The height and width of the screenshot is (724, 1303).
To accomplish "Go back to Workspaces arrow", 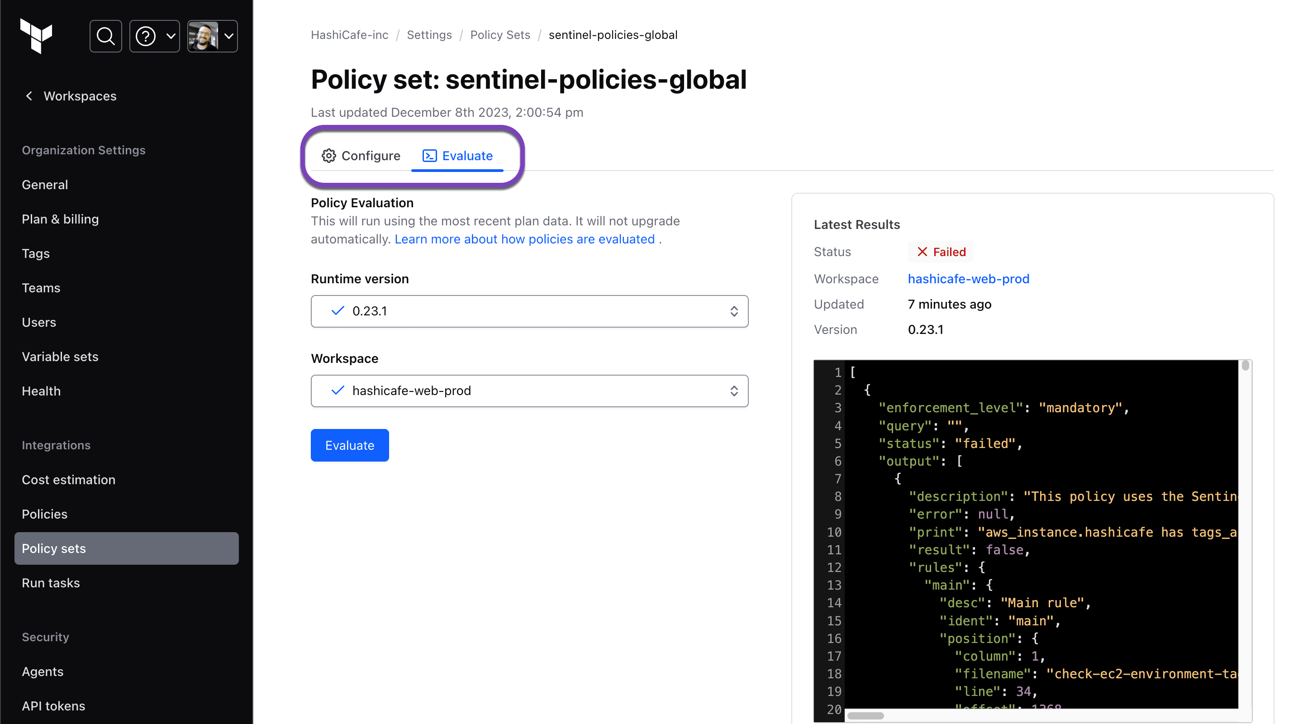I will coord(29,95).
